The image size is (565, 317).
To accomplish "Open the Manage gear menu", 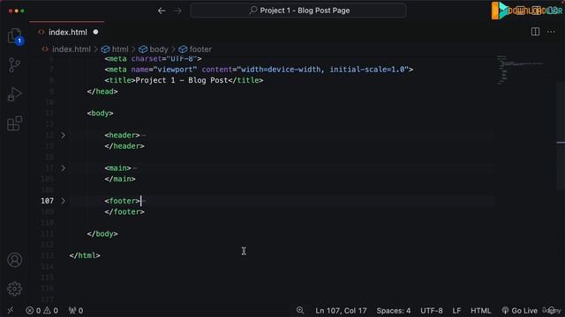I will pos(14,289).
